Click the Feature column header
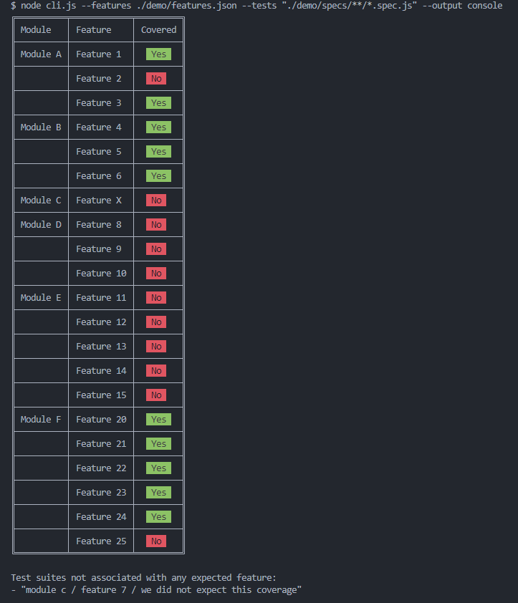The width and height of the screenshot is (518, 603). 101,29
